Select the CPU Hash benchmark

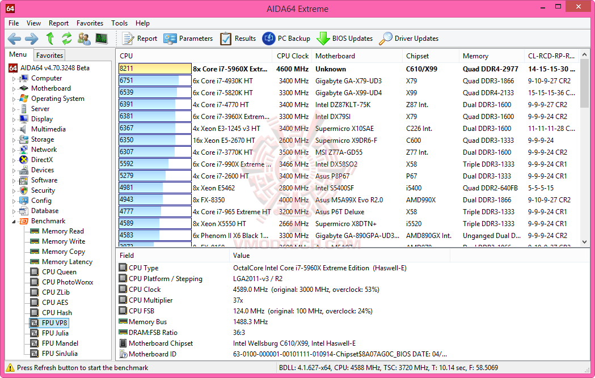coord(57,313)
